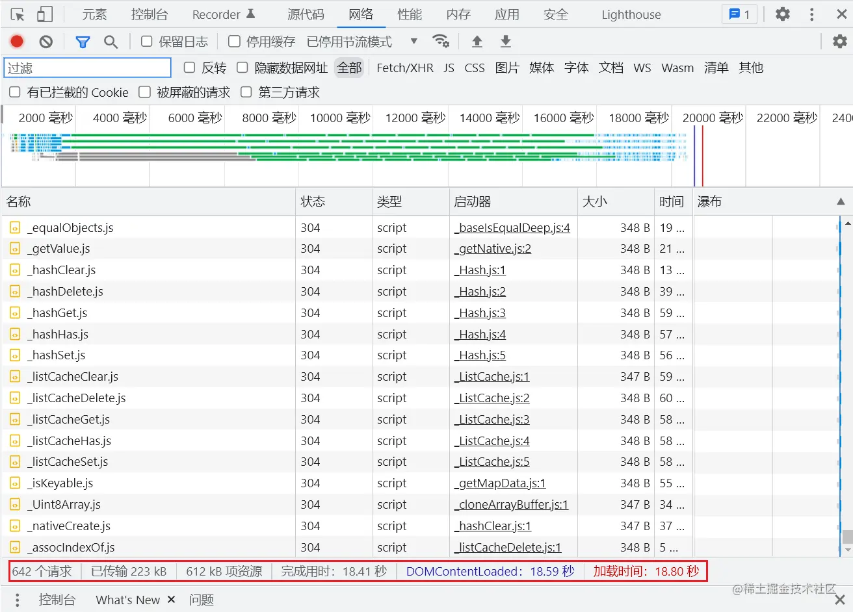Switch to the 控制台 tab
This screenshot has width=853, height=612.
(x=150, y=14)
